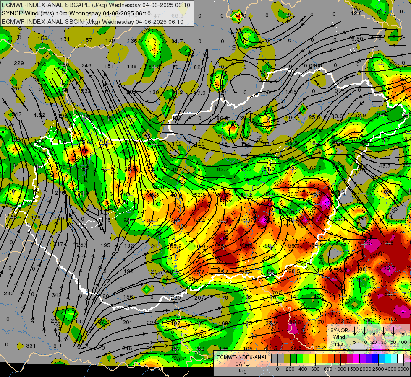
Task: Click the map value '226'
Action: tap(151, 323)
